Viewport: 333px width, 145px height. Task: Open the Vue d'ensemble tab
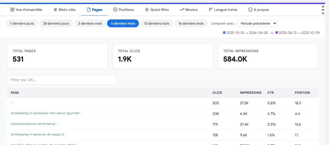(26, 10)
